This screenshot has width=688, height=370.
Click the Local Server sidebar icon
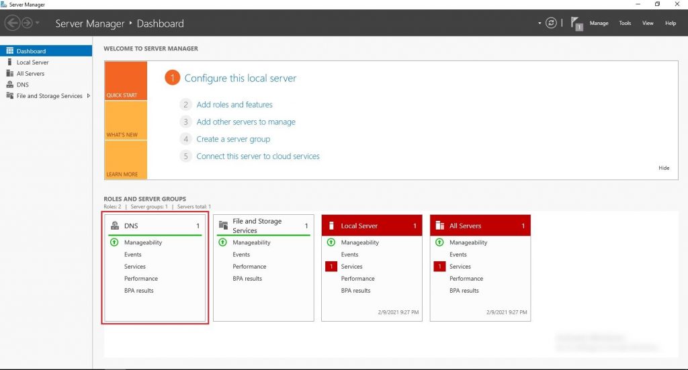(9, 62)
